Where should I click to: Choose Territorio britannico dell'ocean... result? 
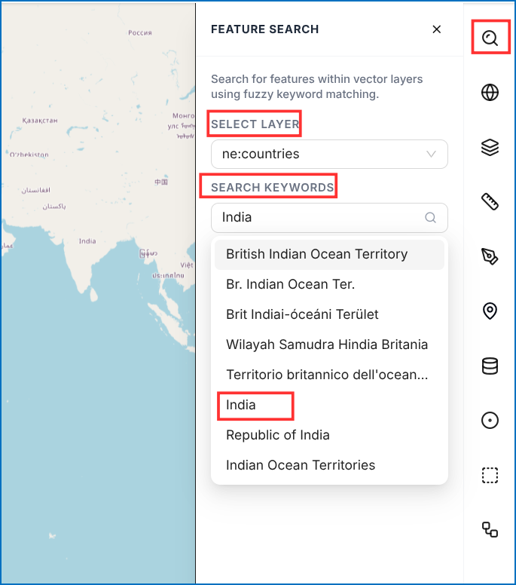pos(330,375)
